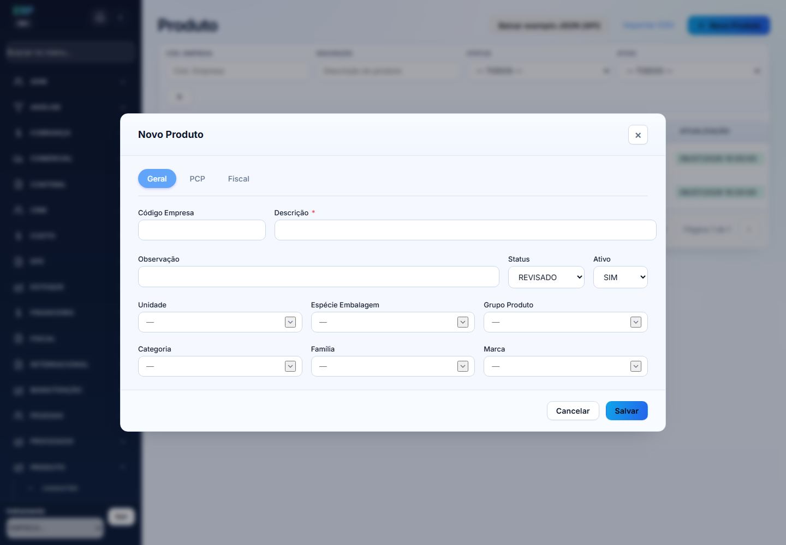
Task: Open the Fiscal tab
Action: click(239, 179)
